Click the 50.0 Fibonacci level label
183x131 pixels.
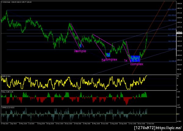coord(172,35)
